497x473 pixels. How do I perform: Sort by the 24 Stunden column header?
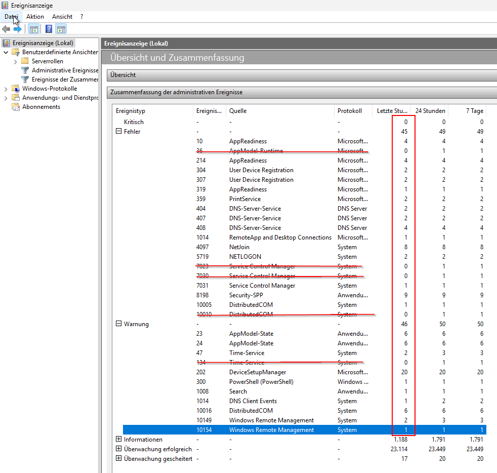point(429,111)
